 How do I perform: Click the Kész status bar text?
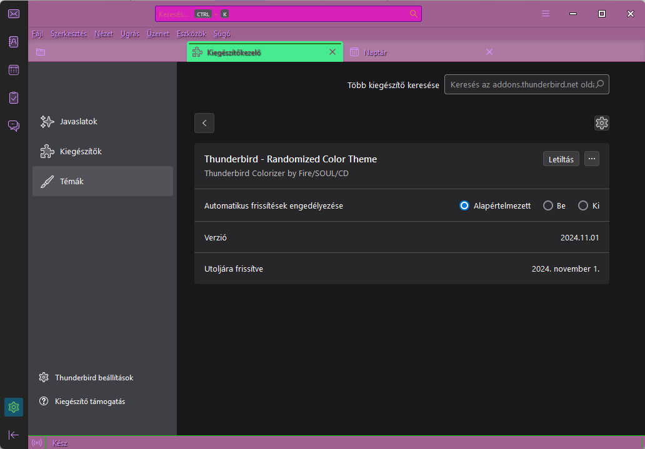[x=60, y=443]
